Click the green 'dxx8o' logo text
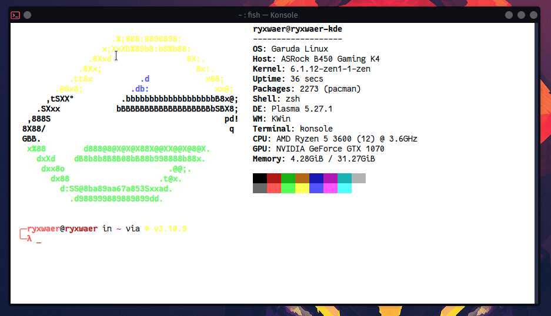This screenshot has width=551, height=316. [53, 169]
